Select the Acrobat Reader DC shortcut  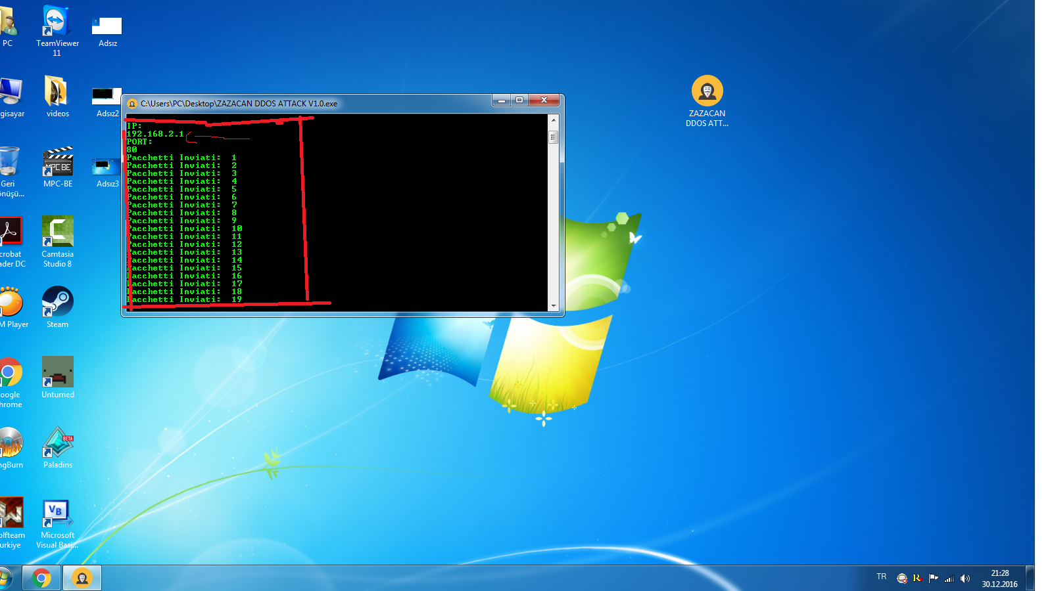(12, 242)
